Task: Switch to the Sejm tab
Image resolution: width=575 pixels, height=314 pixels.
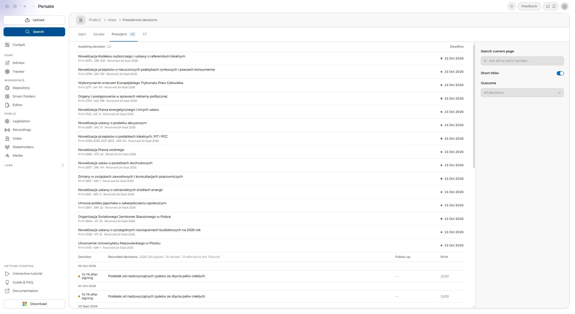Action: point(82,34)
